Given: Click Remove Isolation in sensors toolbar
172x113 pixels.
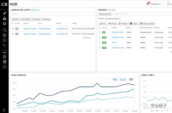Looking at the screenshot, I should pyautogui.click(x=147, y=23).
